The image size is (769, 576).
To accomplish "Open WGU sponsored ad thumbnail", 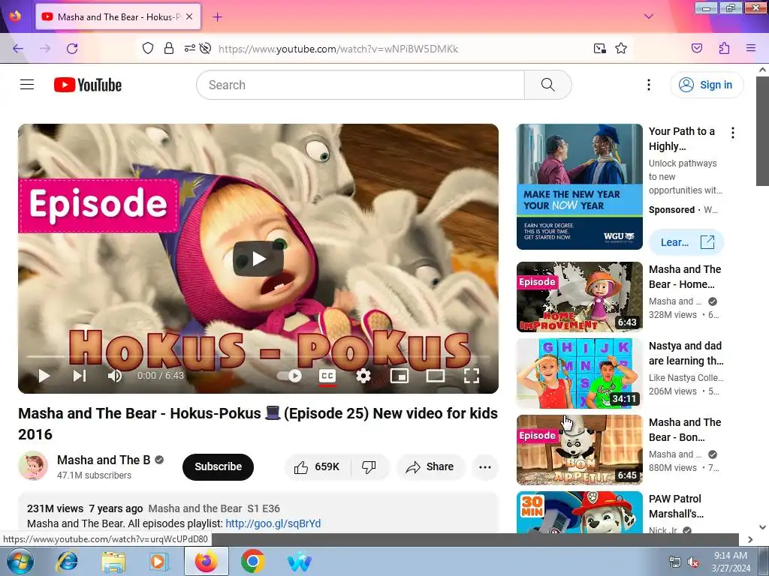I will 579,187.
